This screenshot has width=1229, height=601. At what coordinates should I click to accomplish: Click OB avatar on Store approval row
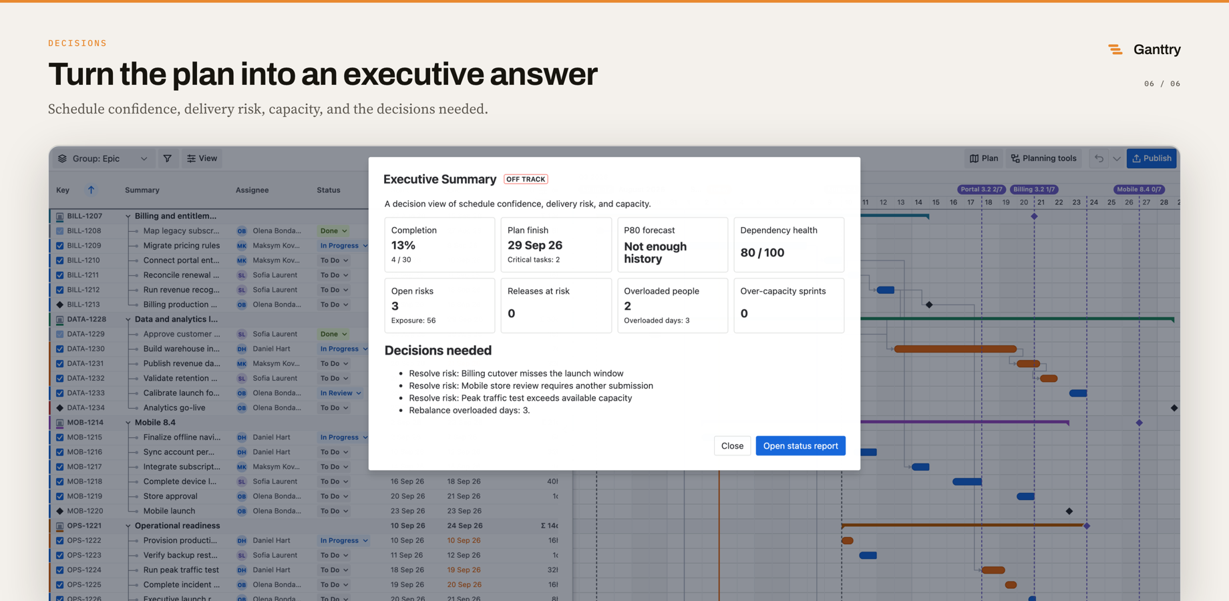[242, 496]
